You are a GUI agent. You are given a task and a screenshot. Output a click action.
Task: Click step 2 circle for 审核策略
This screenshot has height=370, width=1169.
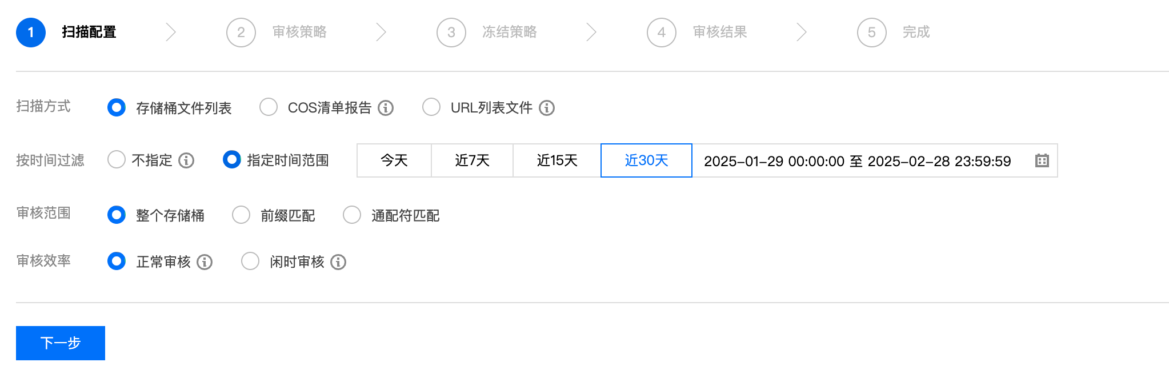pyautogui.click(x=241, y=33)
